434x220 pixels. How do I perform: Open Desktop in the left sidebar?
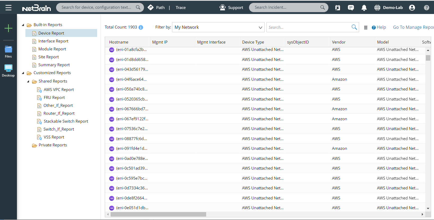tap(8, 71)
